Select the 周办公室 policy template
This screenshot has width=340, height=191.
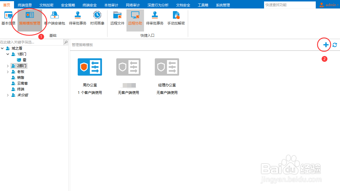click(90, 67)
